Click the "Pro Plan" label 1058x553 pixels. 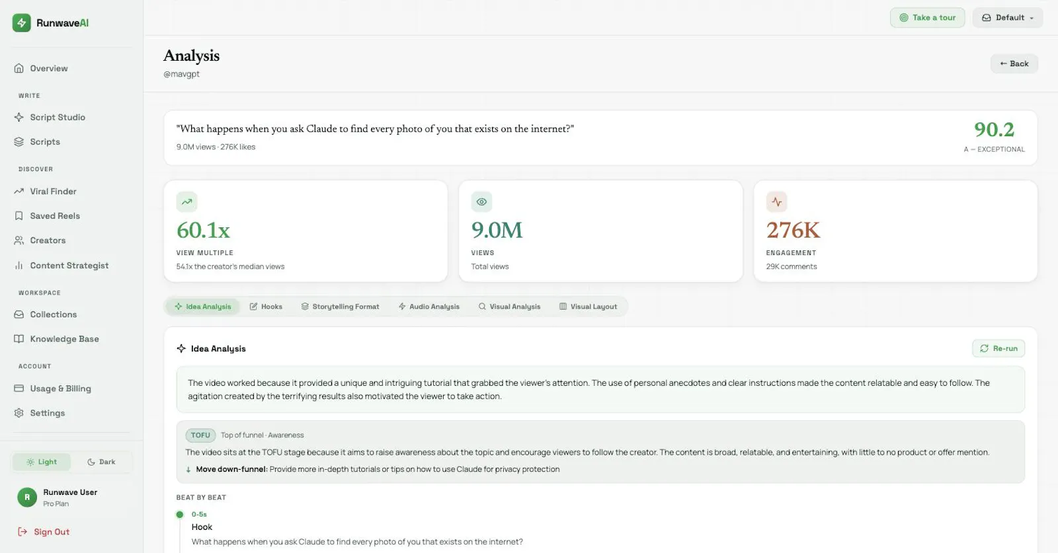click(56, 504)
